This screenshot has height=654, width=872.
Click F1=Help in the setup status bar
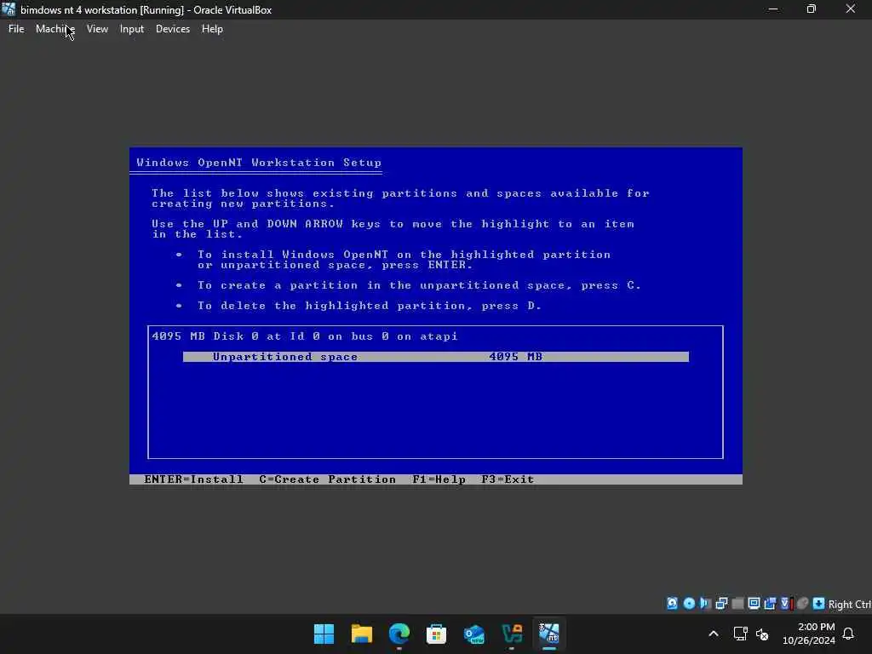coord(439,479)
